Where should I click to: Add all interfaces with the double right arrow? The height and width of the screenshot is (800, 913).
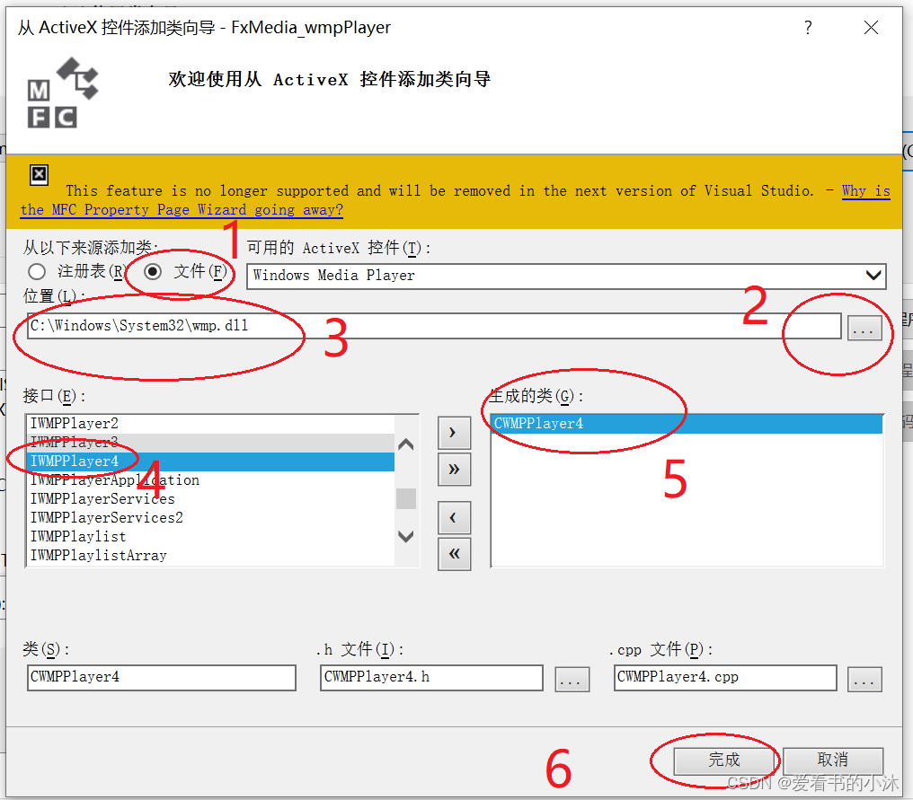[454, 470]
